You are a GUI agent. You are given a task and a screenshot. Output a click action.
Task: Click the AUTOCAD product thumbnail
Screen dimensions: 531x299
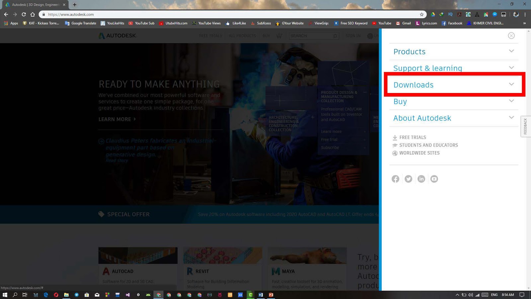click(138, 255)
